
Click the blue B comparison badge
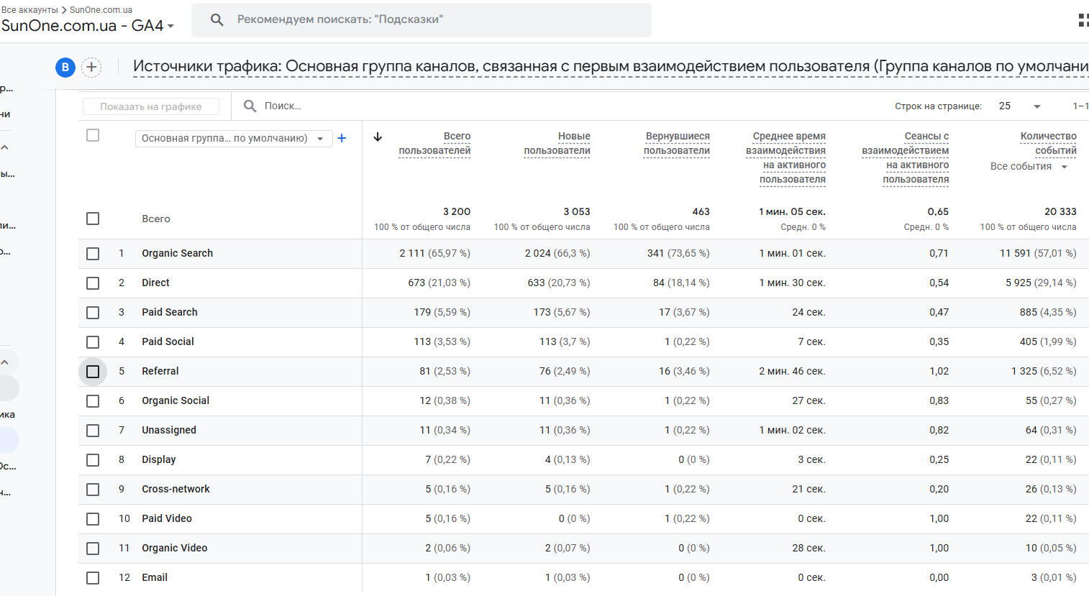point(65,68)
